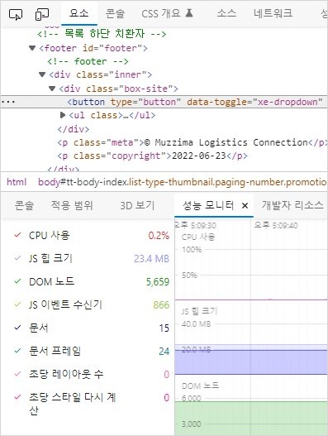Select the button type="button" DOM row
This screenshot has height=436, width=328.
(x=164, y=102)
